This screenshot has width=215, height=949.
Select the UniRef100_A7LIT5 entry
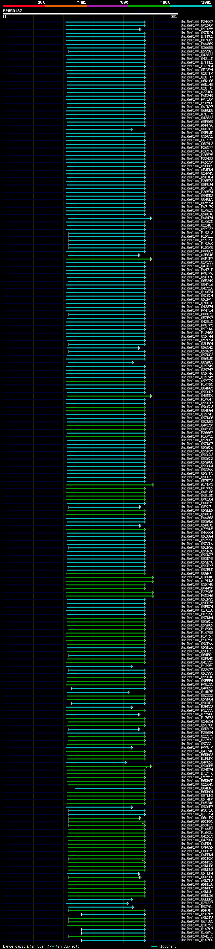point(197,114)
